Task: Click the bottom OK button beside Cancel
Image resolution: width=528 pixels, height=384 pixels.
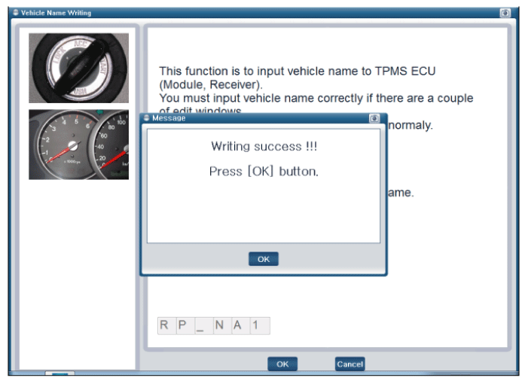Action: [x=282, y=364]
